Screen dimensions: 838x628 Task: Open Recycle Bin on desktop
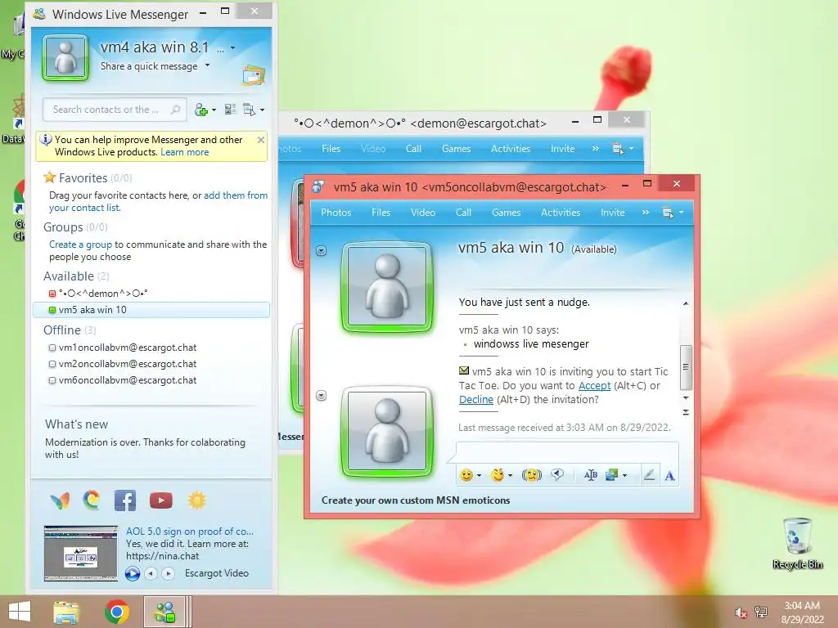pos(797,543)
